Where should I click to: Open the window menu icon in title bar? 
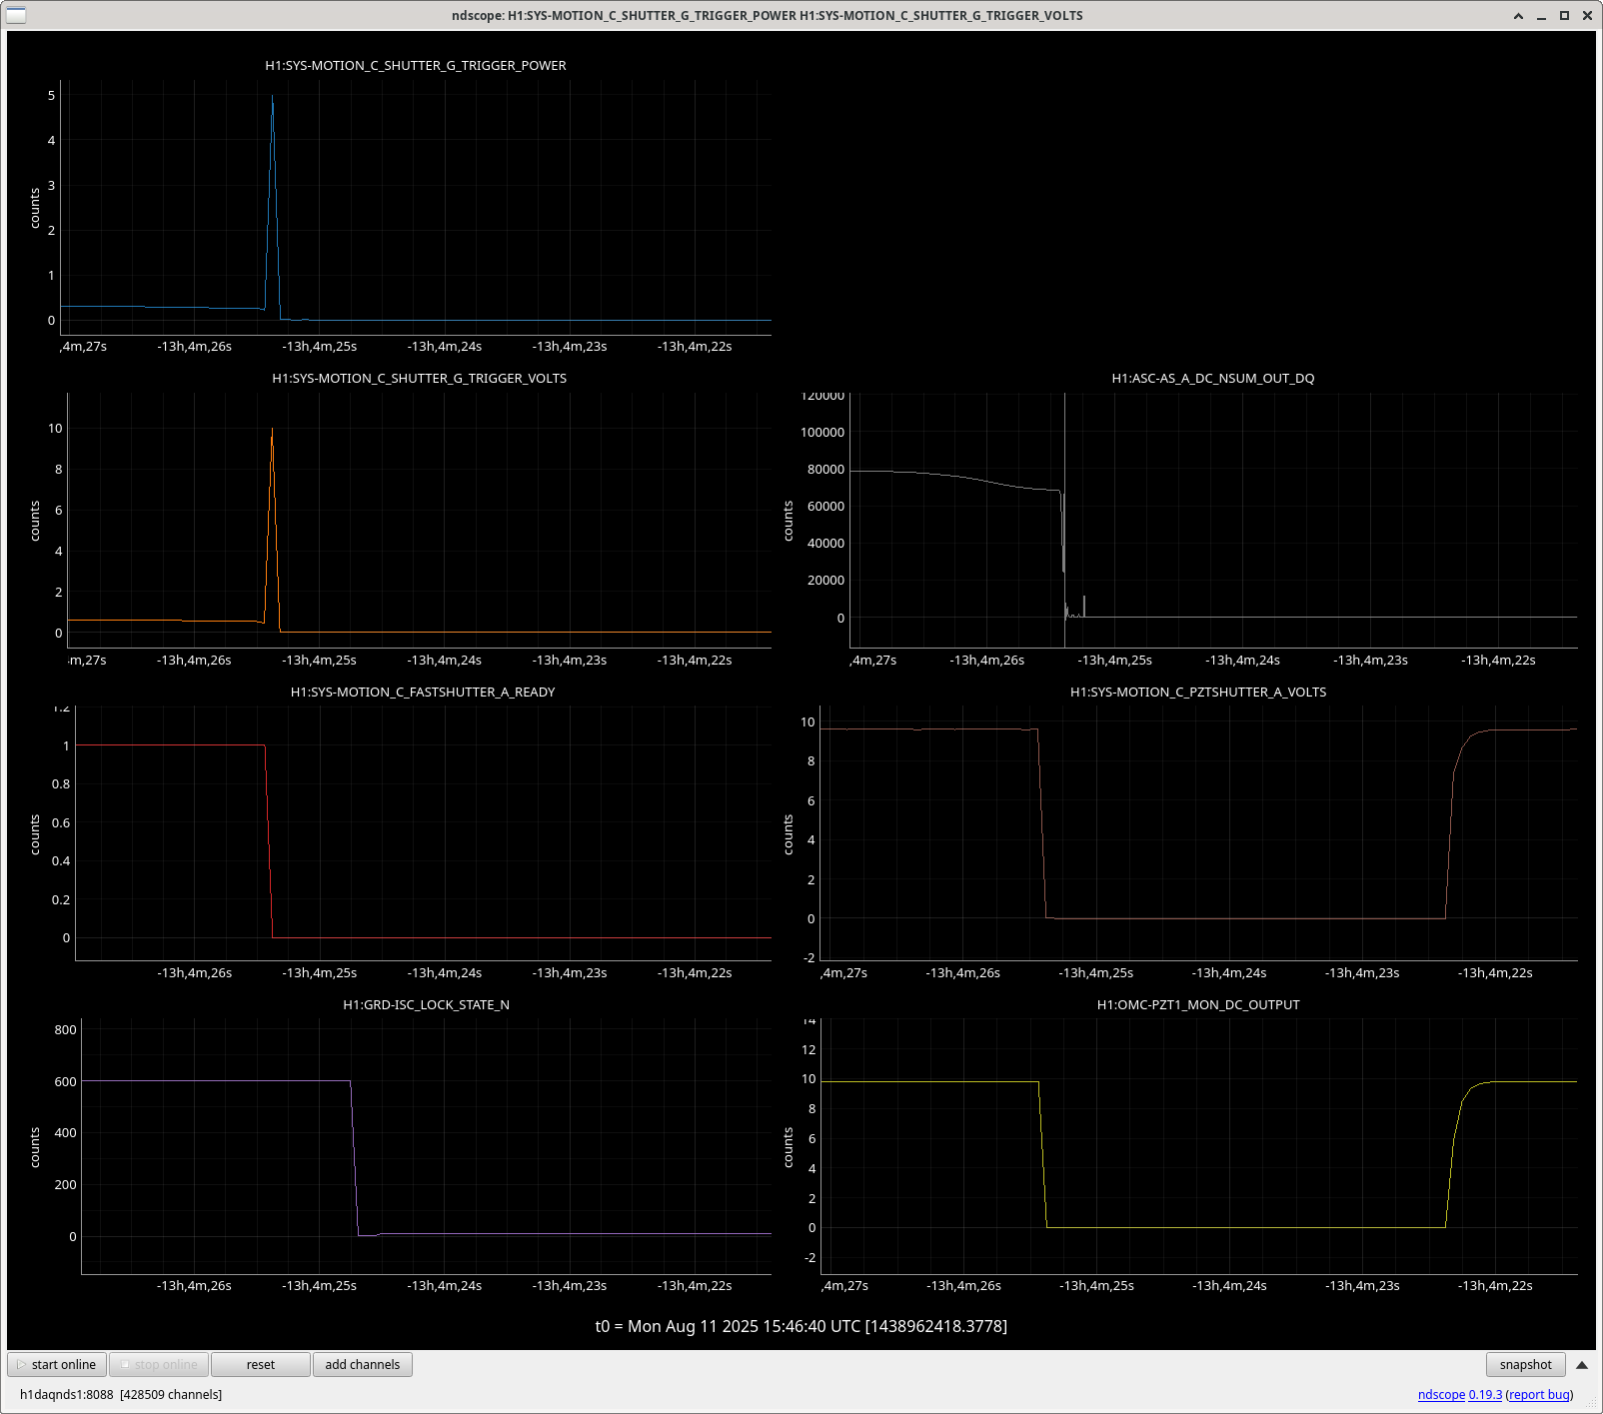pyautogui.click(x=16, y=15)
